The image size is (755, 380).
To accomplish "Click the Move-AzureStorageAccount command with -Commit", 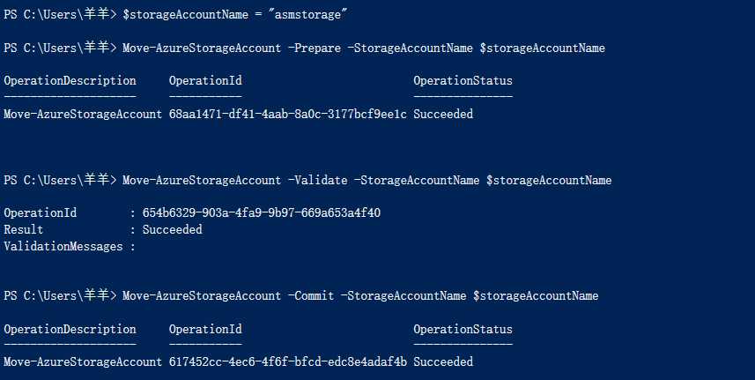I will click(201, 295).
